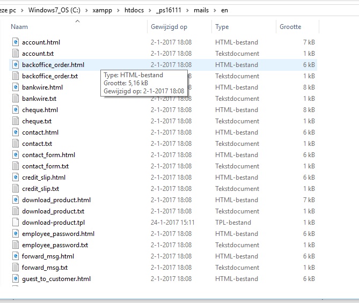Click the bankwire.html file icon
The height and width of the screenshot is (303, 359).
coord(16,87)
